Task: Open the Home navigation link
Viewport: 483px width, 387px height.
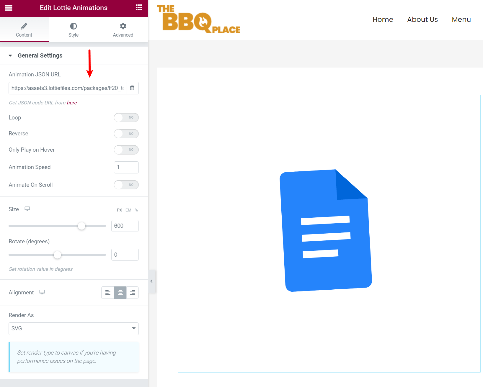Action: [383, 19]
